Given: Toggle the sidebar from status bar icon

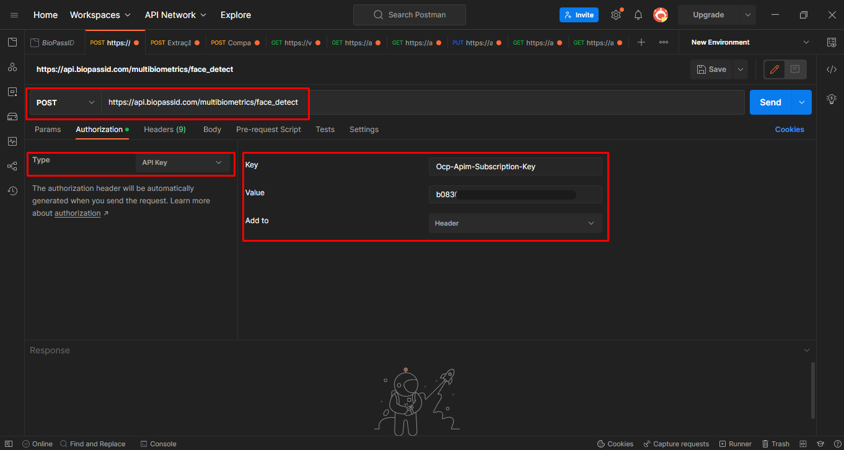Looking at the screenshot, I should tap(9, 444).
